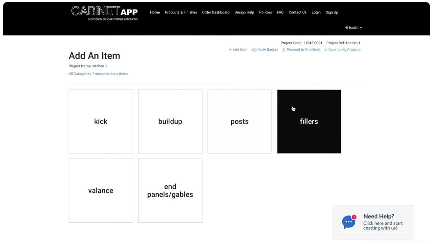Click the posts category tile
The width and height of the screenshot is (433, 244).
click(239, 121)
